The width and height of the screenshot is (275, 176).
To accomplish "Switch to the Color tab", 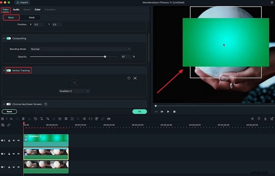I will pyautogui.click(x=37, y=10).
